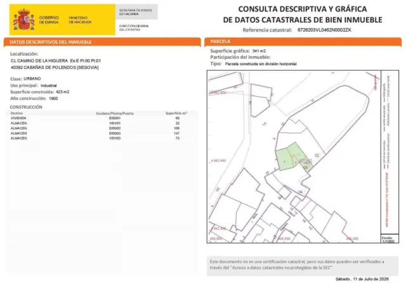Select address 'CL CAMINO DE LA HIGUERA' line
This screenshot has height=286, width=406.
click(x=56, y=61)
